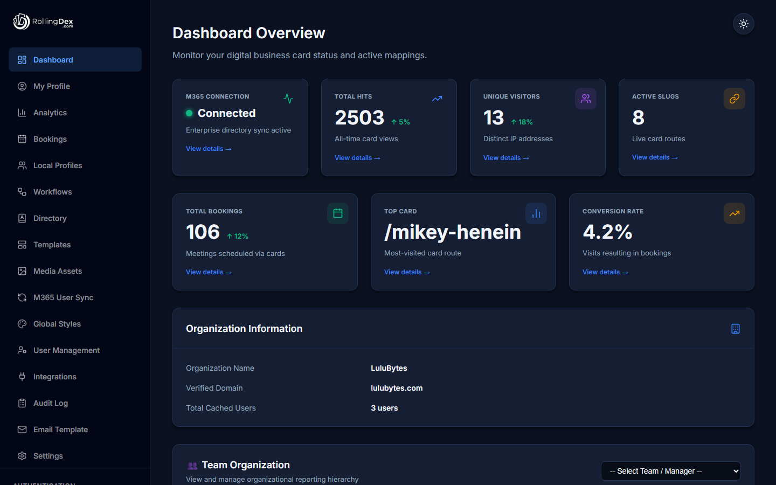Click the Active Slugs link icon
This screenshot has height=485, width=776.
click(735, 99)
